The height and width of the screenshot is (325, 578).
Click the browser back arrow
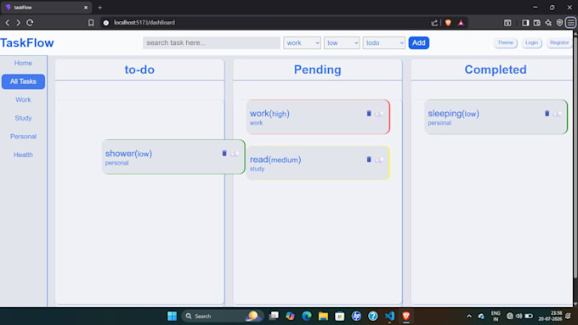click(x=8, y=22)
